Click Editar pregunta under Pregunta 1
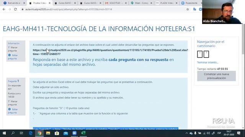 click(x=13, y=111)
